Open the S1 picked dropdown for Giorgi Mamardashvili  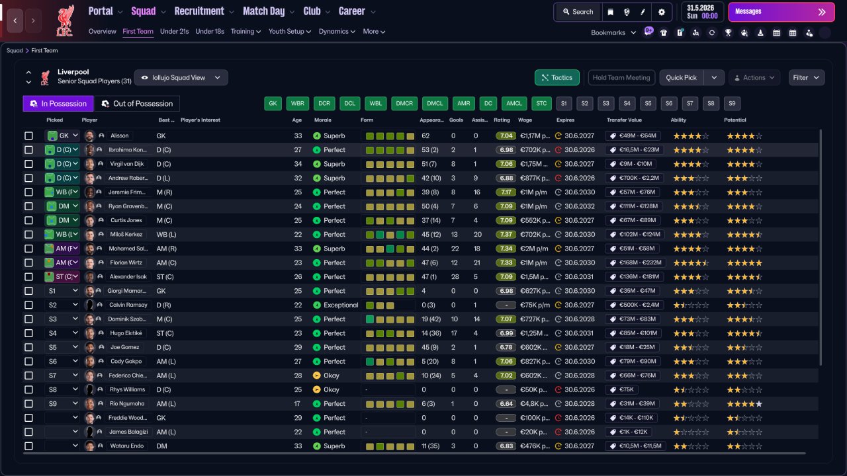(x=62, y=291)
